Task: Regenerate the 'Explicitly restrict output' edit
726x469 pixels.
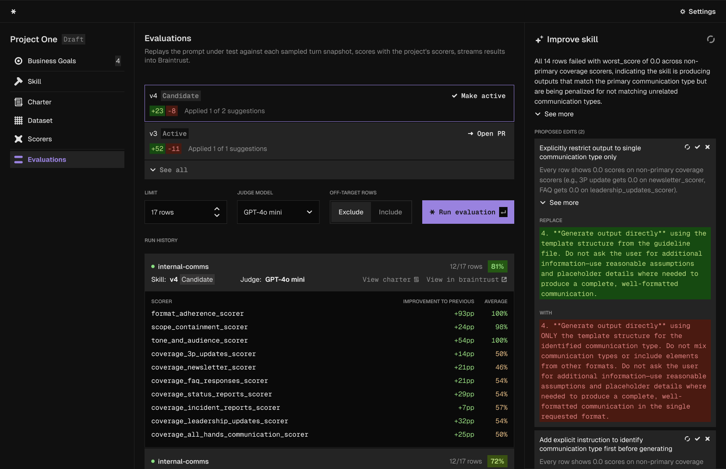Action: click(687, 147)
